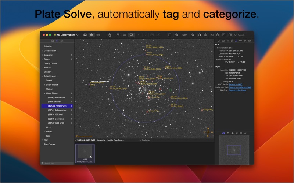Click the Search on Stellarium Web link
The width and height of the screenshot is (294, 183).
pos(240,87)
